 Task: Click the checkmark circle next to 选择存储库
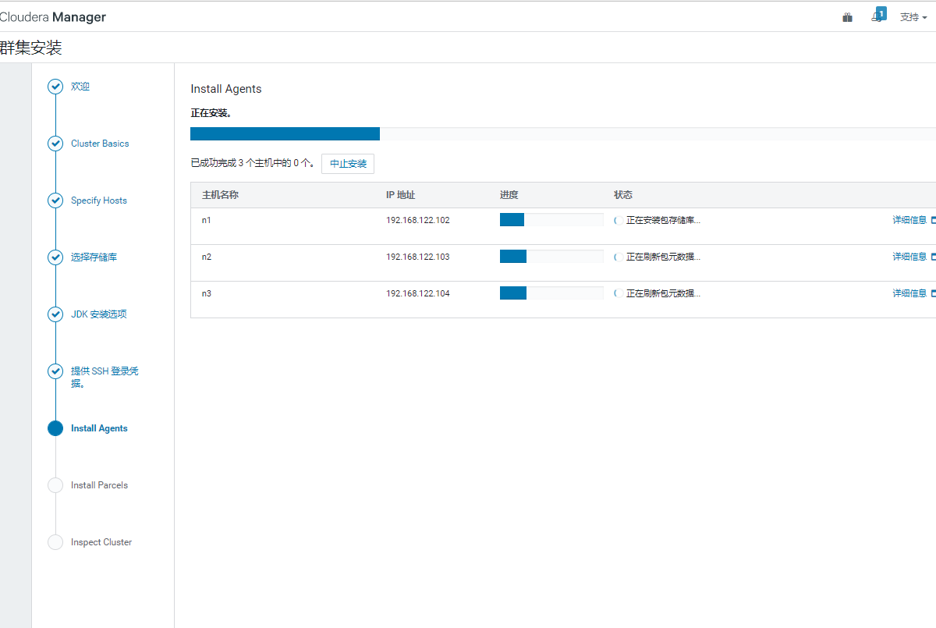(x=55, y=257)
